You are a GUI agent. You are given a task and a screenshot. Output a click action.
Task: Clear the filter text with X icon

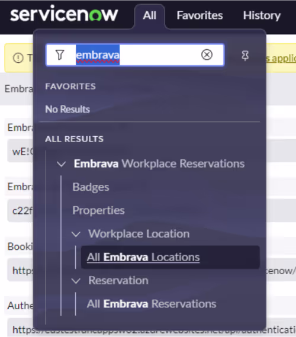(207, 54)
